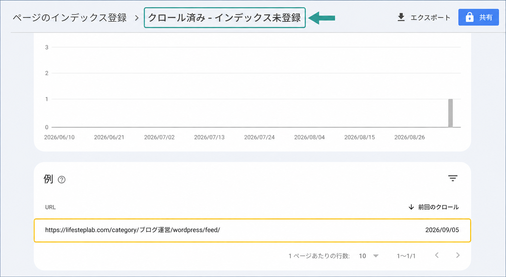Click the 1 ページあたりの行数 label
This screenshot has width=506, height=277.
319,256
